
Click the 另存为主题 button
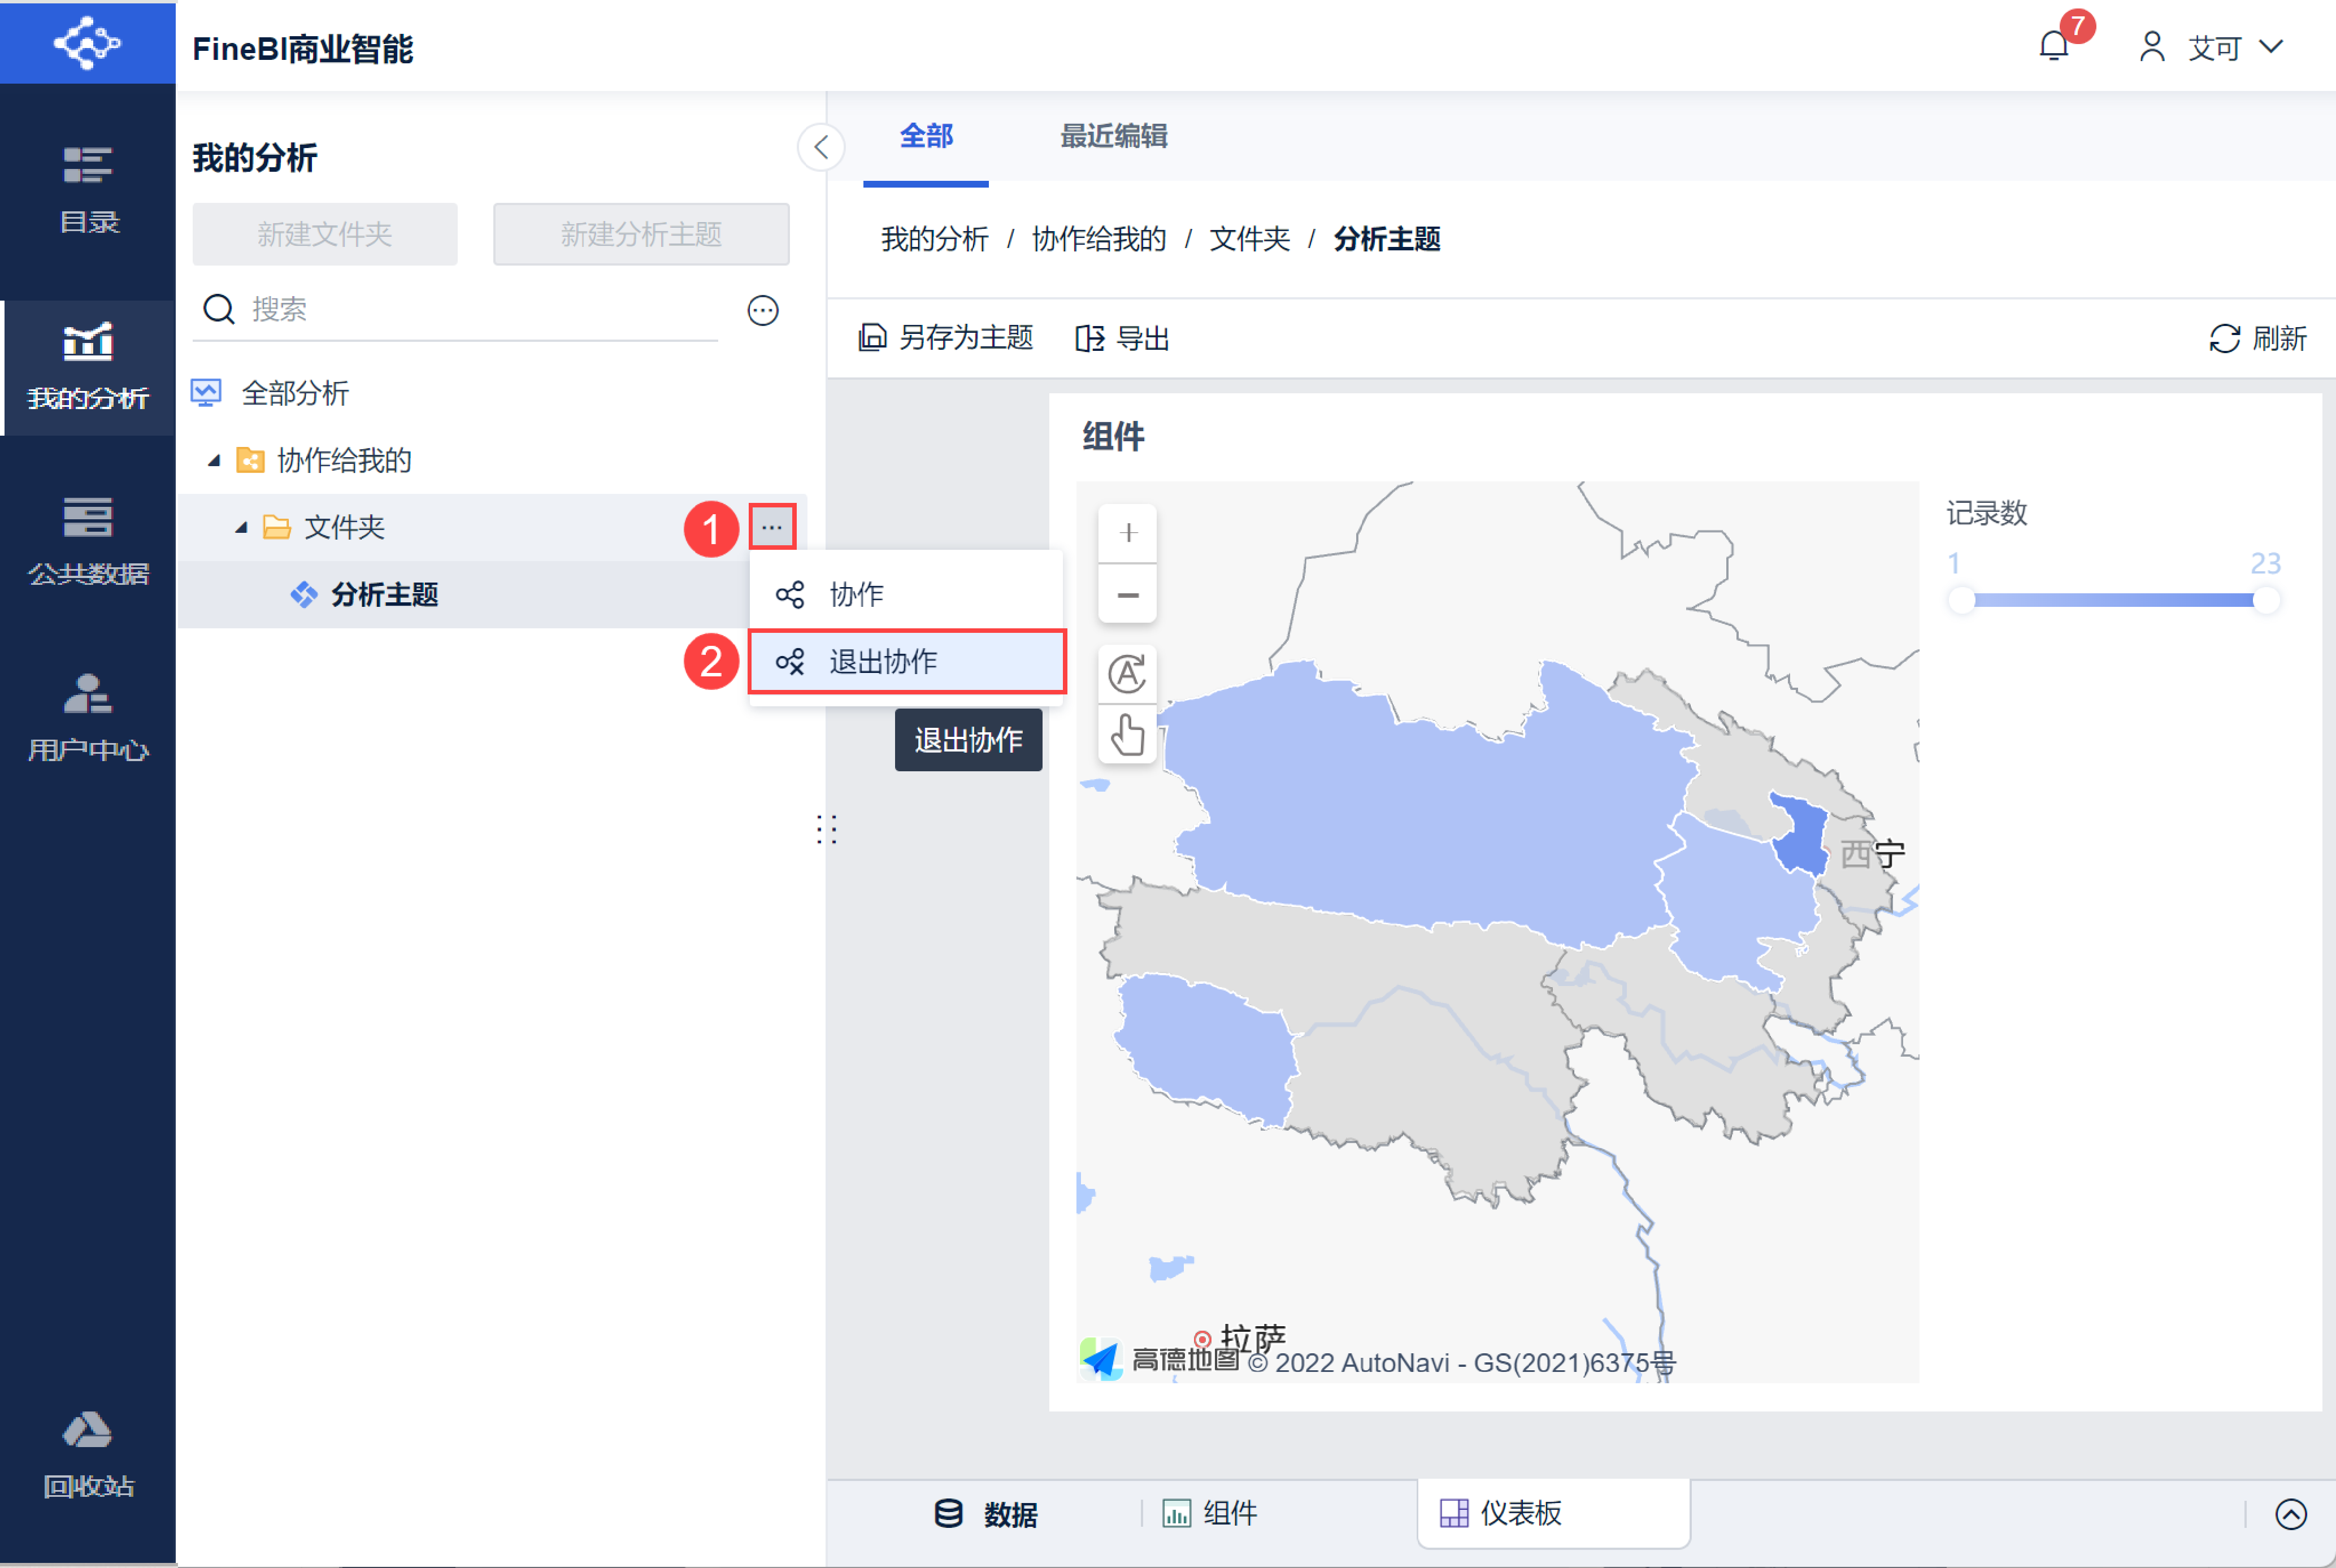[946, 338]
